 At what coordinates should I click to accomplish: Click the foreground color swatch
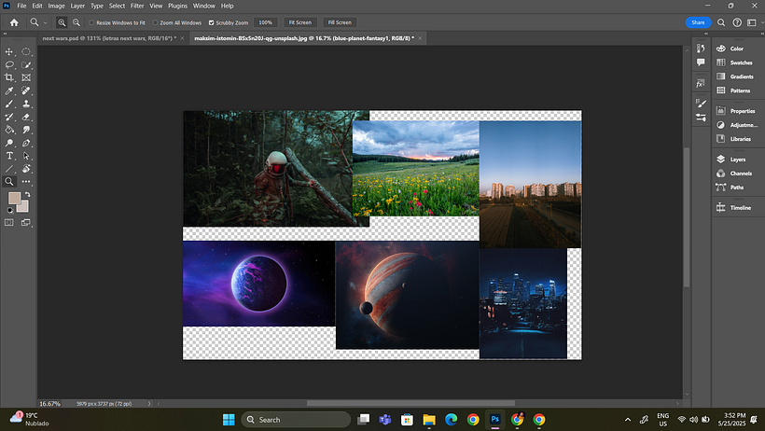pos(14,198)
